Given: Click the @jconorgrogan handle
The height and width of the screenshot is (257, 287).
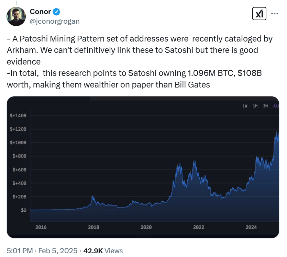Looking at the screenshot, I should tap(55, 21).
